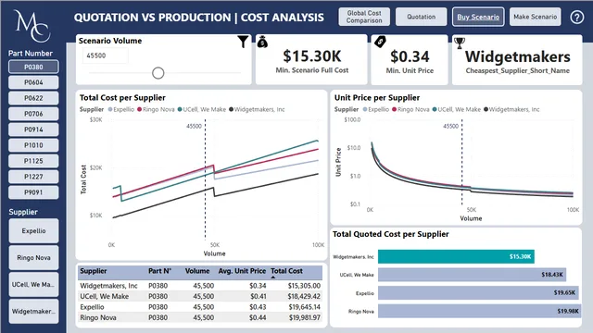Image resolution: width=593 pixels, height=333 pixels.
Task: Click the MC logo in the sidebar
Action: coord(32,26)
